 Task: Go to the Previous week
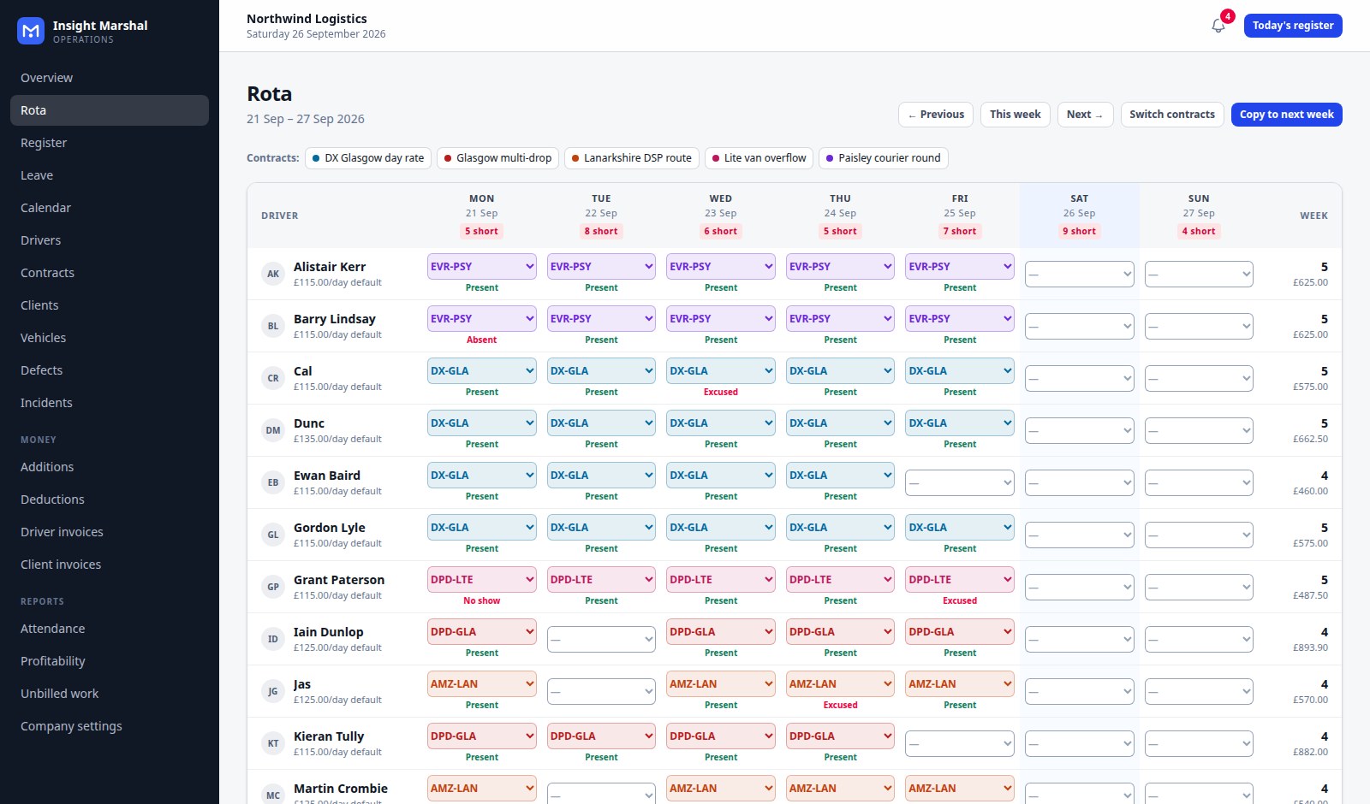click(936, 115)
